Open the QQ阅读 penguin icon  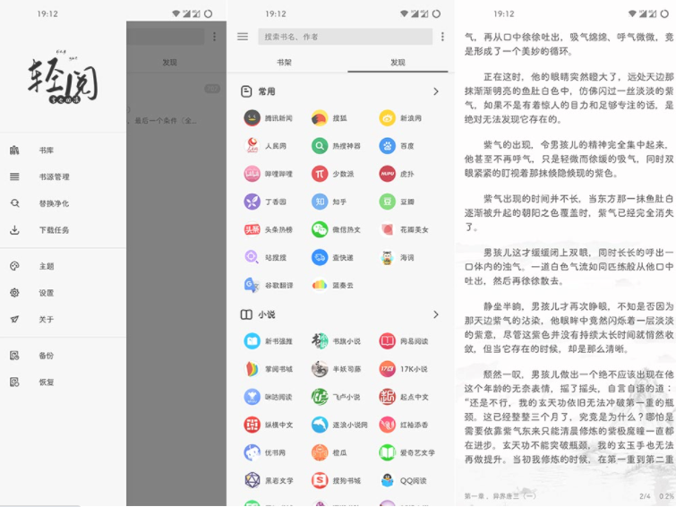tap(387, 480)
